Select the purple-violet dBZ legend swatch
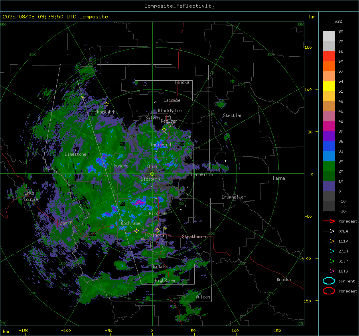 click(x=329, y=136)
